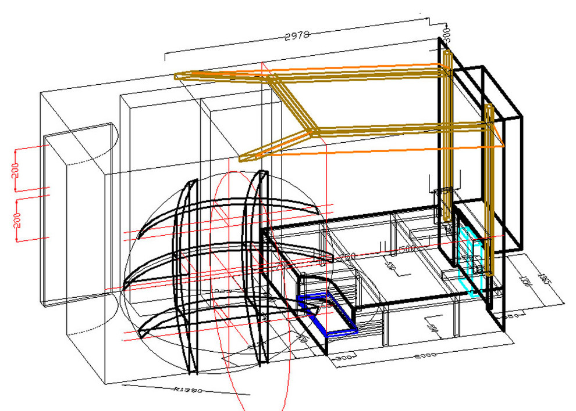Select the left brown vertical post
This screenshot has height=411, width=576.
click(x=447, y=134)
